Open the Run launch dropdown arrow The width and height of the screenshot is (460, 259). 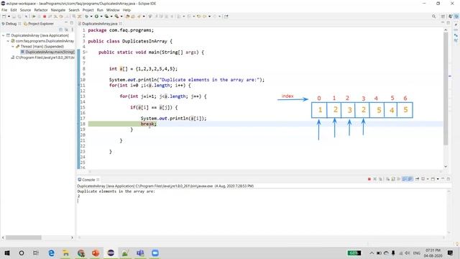coord(101,17)
